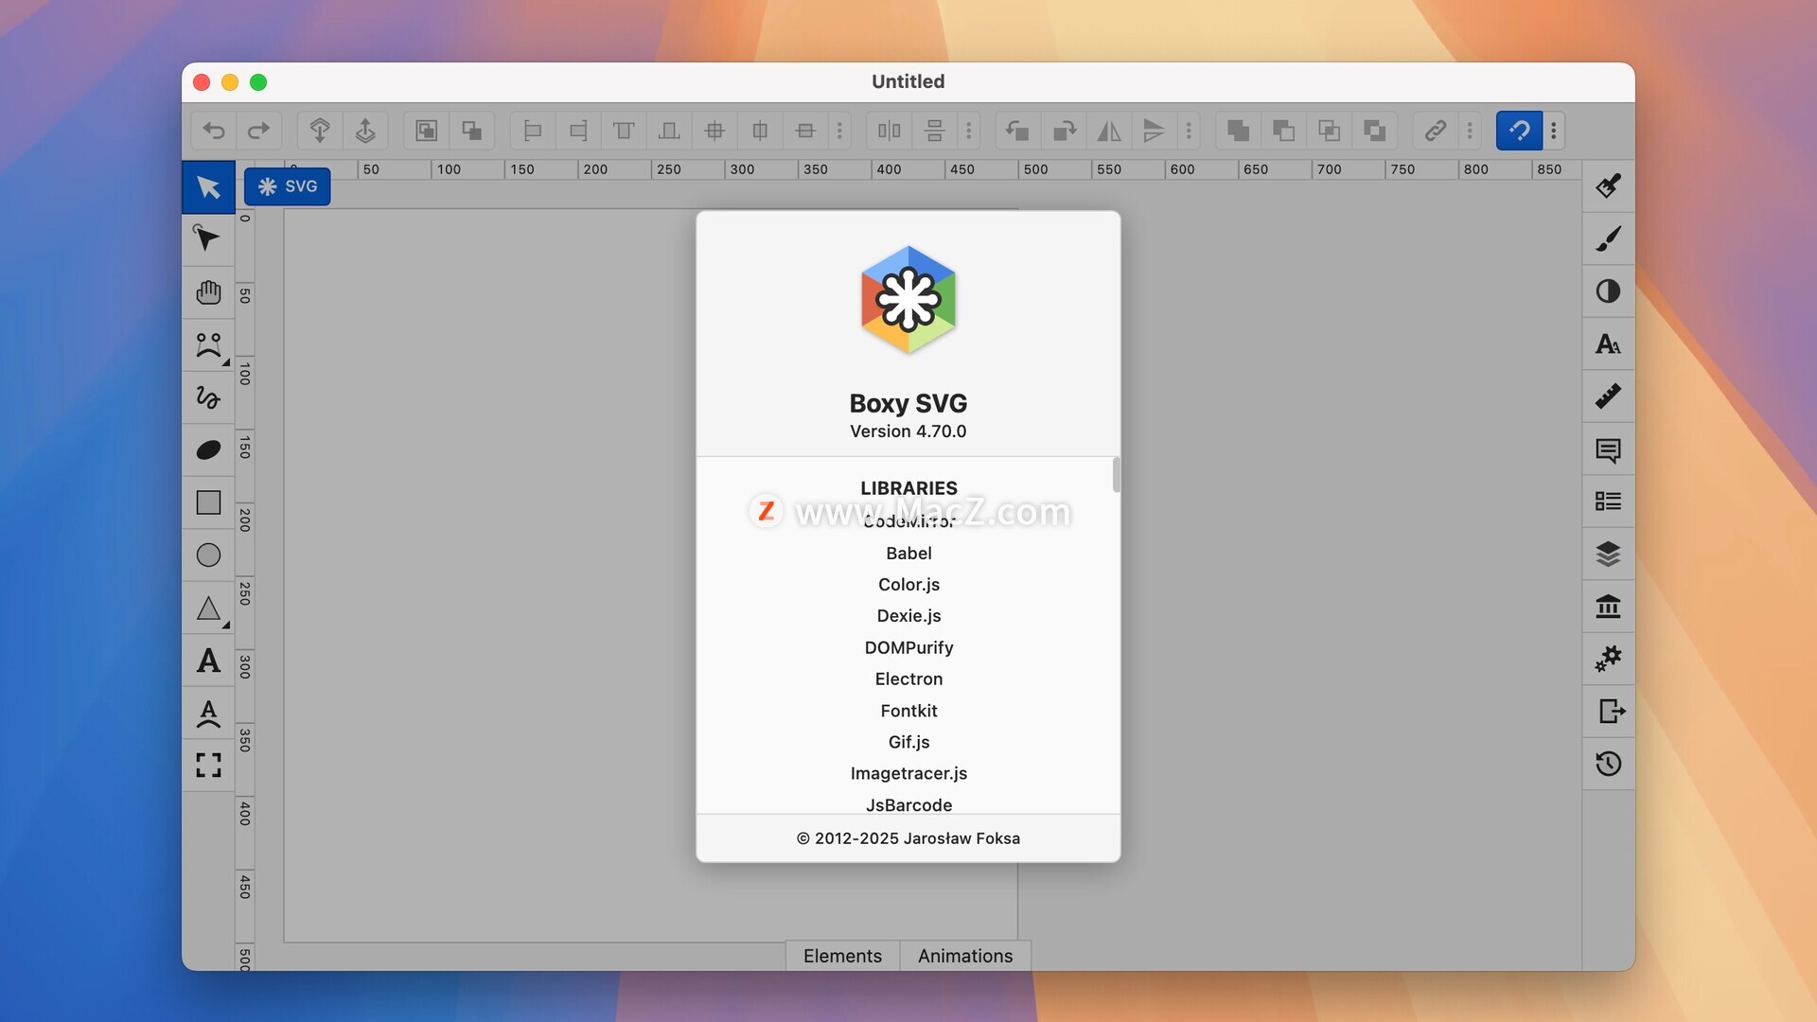Click the SVG breadcrumb button
This screenshot has width=1817, height=1022.
click(288, 186)
